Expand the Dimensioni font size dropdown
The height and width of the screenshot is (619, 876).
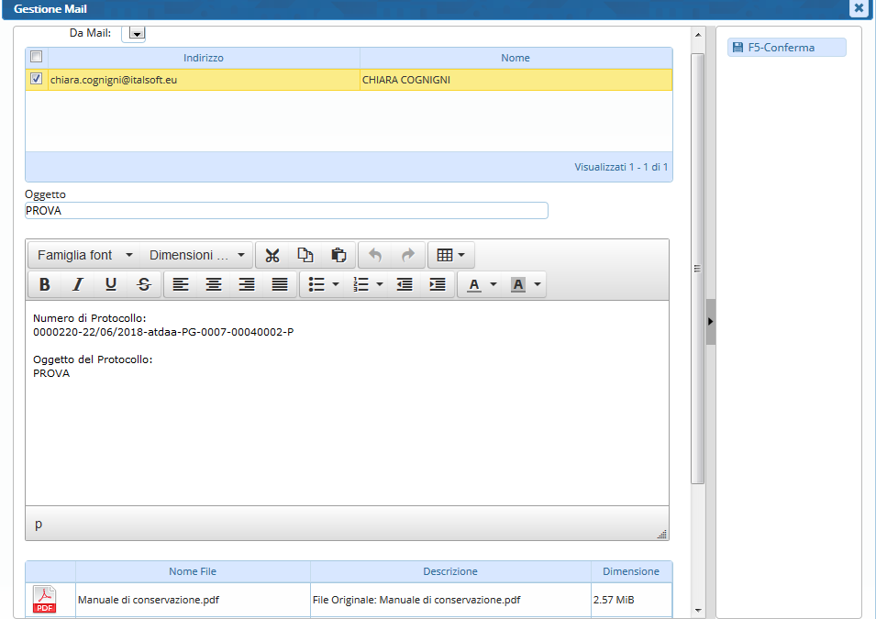197,255
